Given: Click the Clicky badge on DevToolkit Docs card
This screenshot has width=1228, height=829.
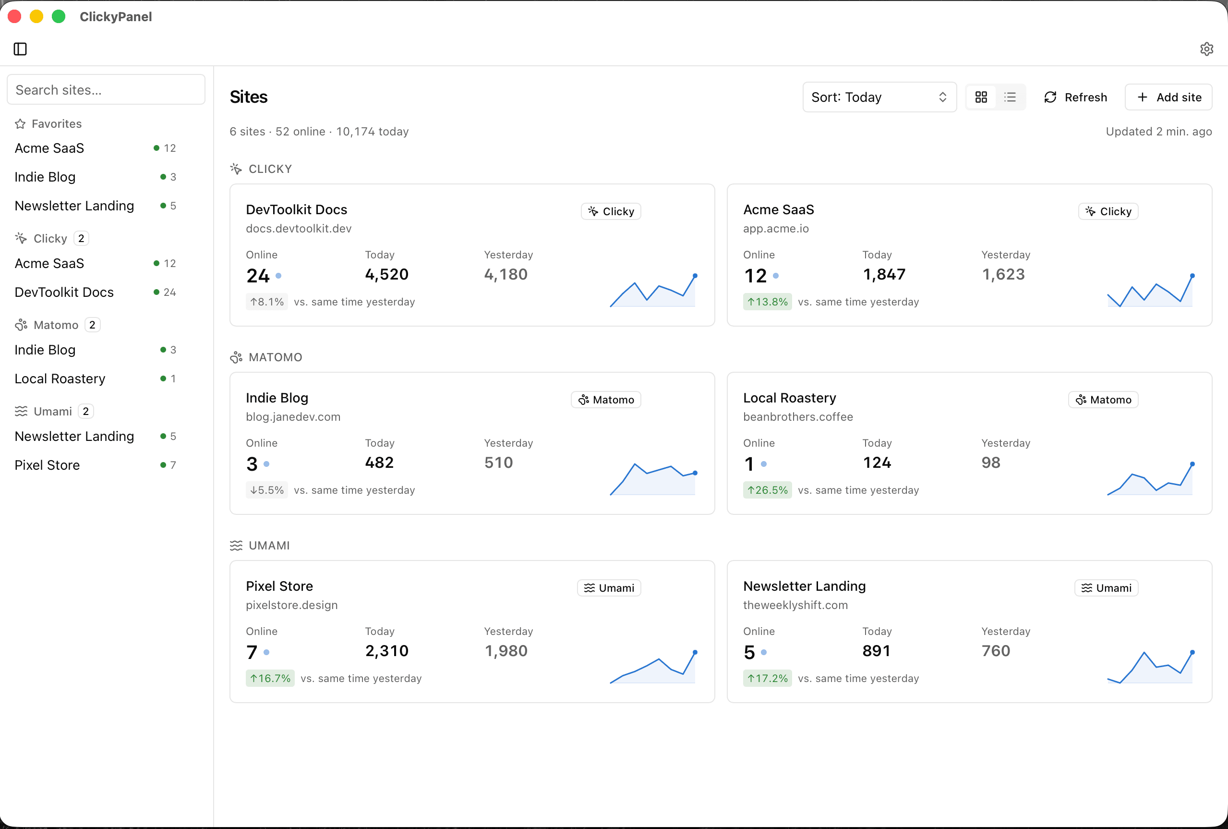Looking at the screenshot, I should coord(611,211).
